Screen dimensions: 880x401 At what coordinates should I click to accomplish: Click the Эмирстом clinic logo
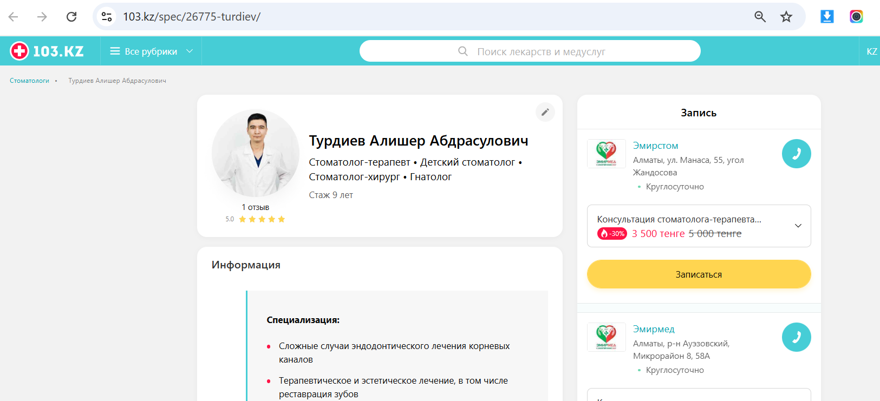coord(607,154)
